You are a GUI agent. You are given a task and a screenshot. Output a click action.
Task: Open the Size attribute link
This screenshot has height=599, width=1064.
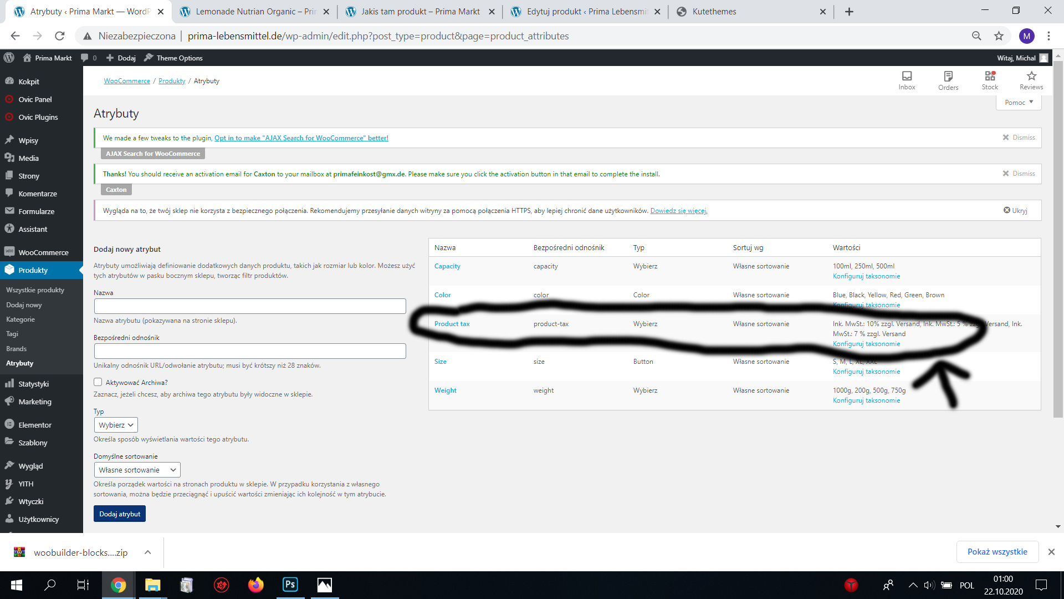[x=441, y=362]
